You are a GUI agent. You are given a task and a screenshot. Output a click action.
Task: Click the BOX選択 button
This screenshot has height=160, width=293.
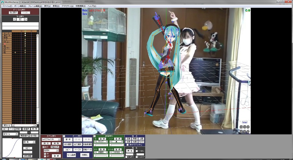click(x=68, y=144)
